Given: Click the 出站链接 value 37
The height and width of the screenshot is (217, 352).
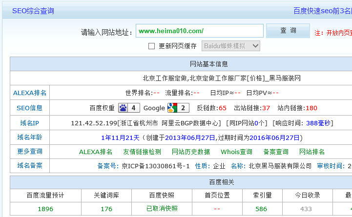Looking at the screenshot, I should coord(266,108).
